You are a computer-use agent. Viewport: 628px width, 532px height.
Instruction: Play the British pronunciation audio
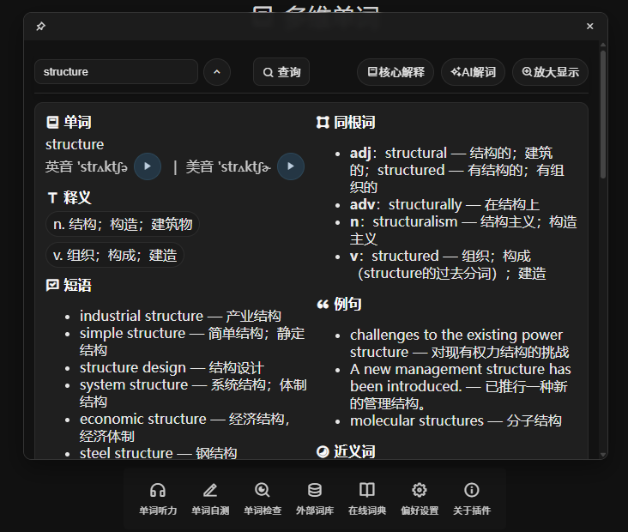pyautogui.click(x=148, y=166)
